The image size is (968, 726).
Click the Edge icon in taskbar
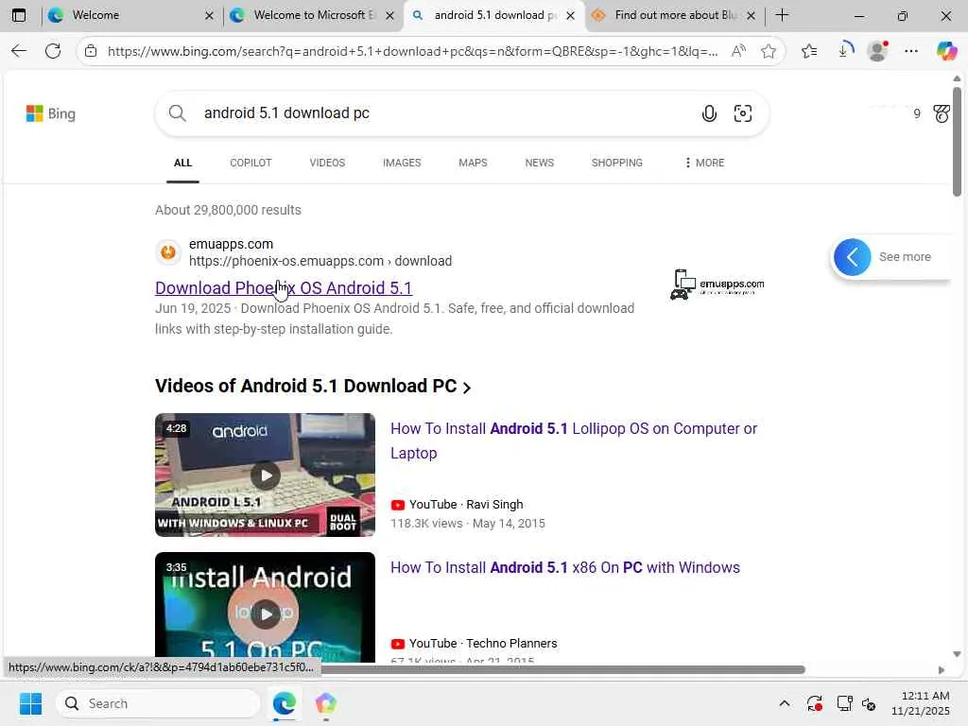click(284, 703)
